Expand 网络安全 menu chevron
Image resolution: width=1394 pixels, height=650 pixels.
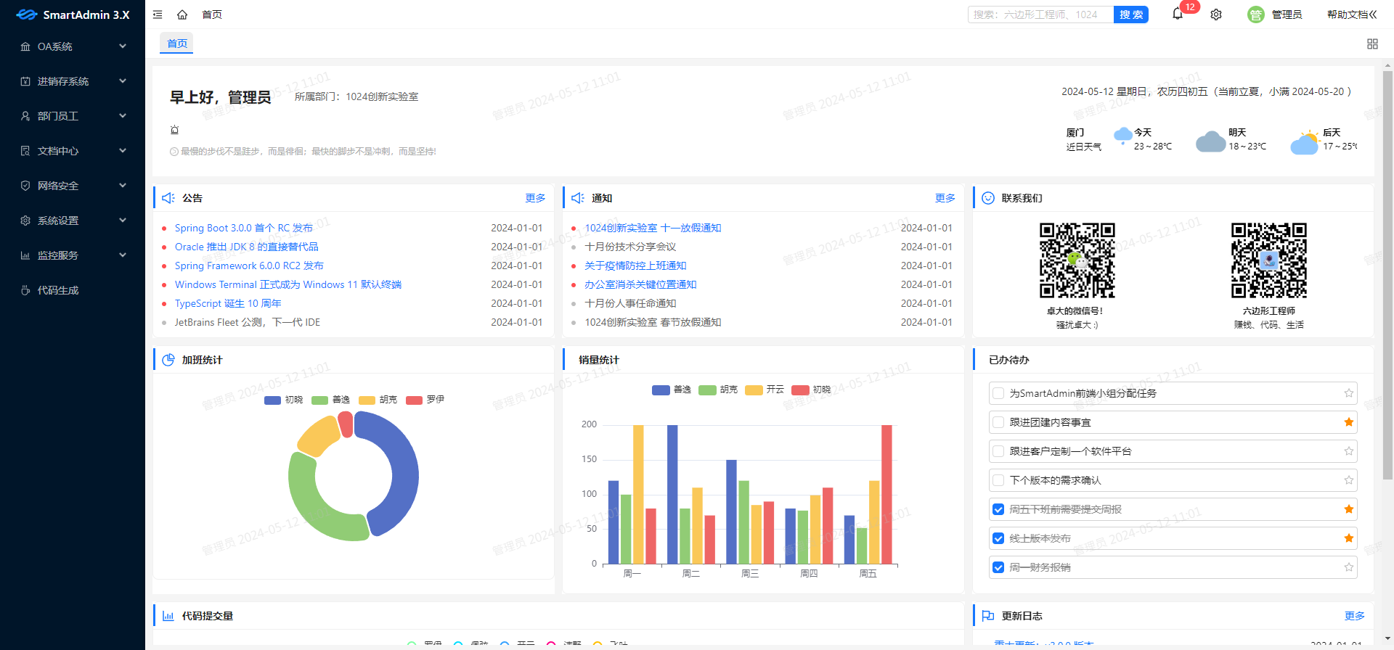coord(123,186)
